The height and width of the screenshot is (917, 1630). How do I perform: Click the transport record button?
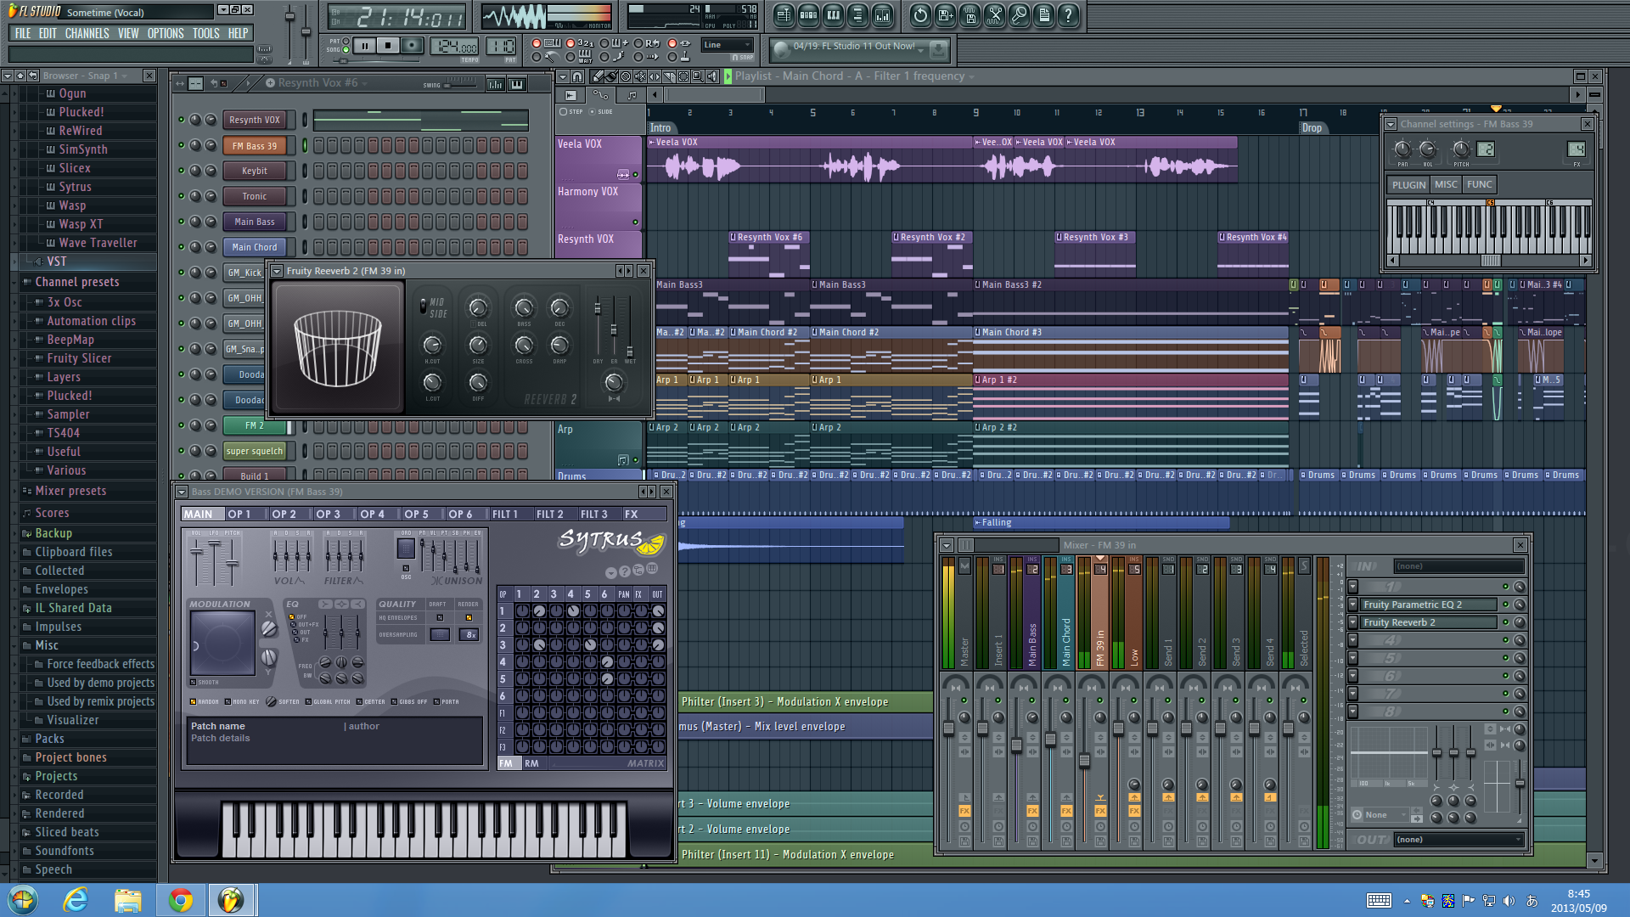412,46
